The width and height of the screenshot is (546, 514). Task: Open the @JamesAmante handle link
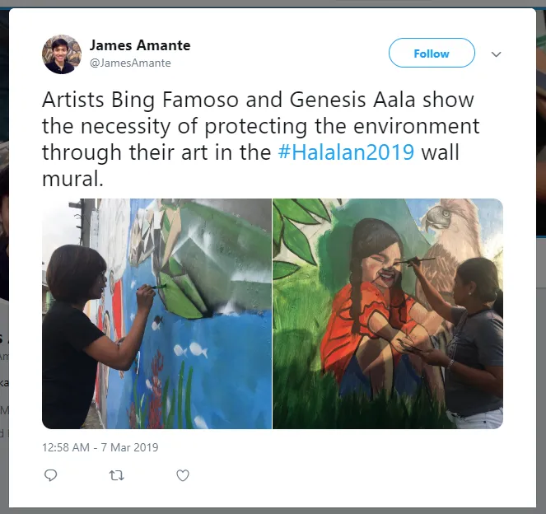(130, 63)
